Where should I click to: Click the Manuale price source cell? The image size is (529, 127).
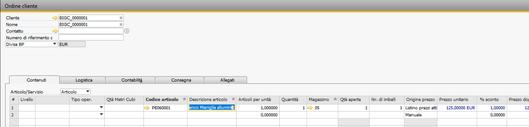(x=421, y=115)
